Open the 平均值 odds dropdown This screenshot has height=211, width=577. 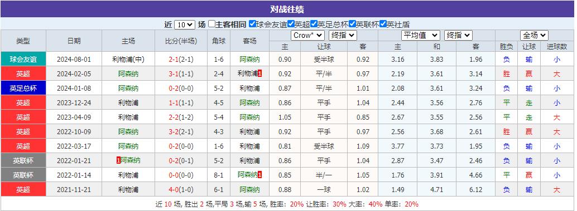(421, 35)
